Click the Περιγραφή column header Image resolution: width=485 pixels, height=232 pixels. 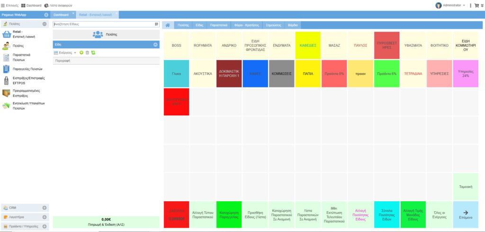point(106,61)
